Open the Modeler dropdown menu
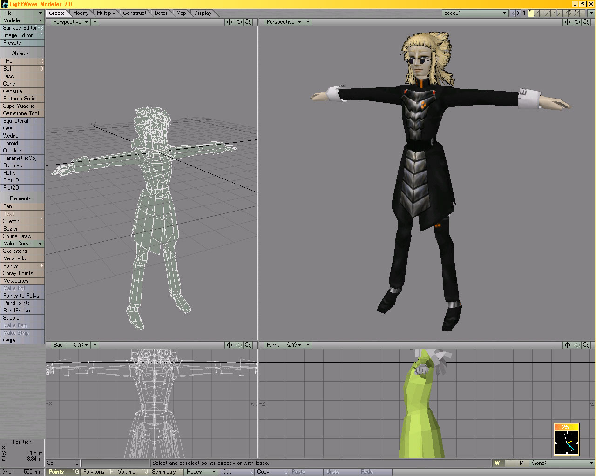Screen dimensions: 596x476 (x=22, y=20)
